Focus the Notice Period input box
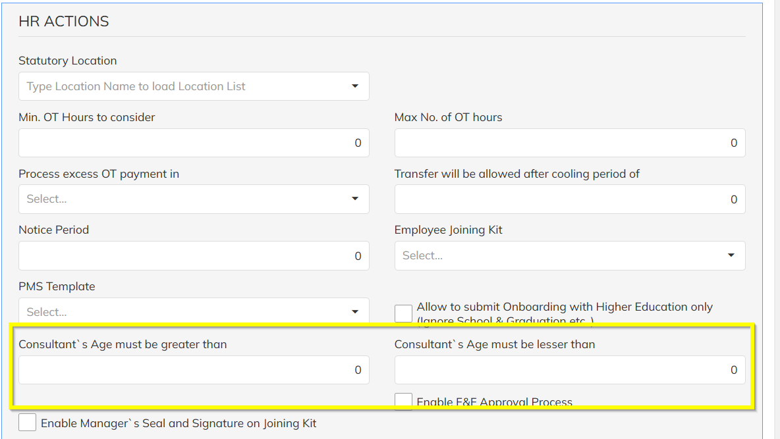This screenshot has height=439, width=780. tap(194, 256)
